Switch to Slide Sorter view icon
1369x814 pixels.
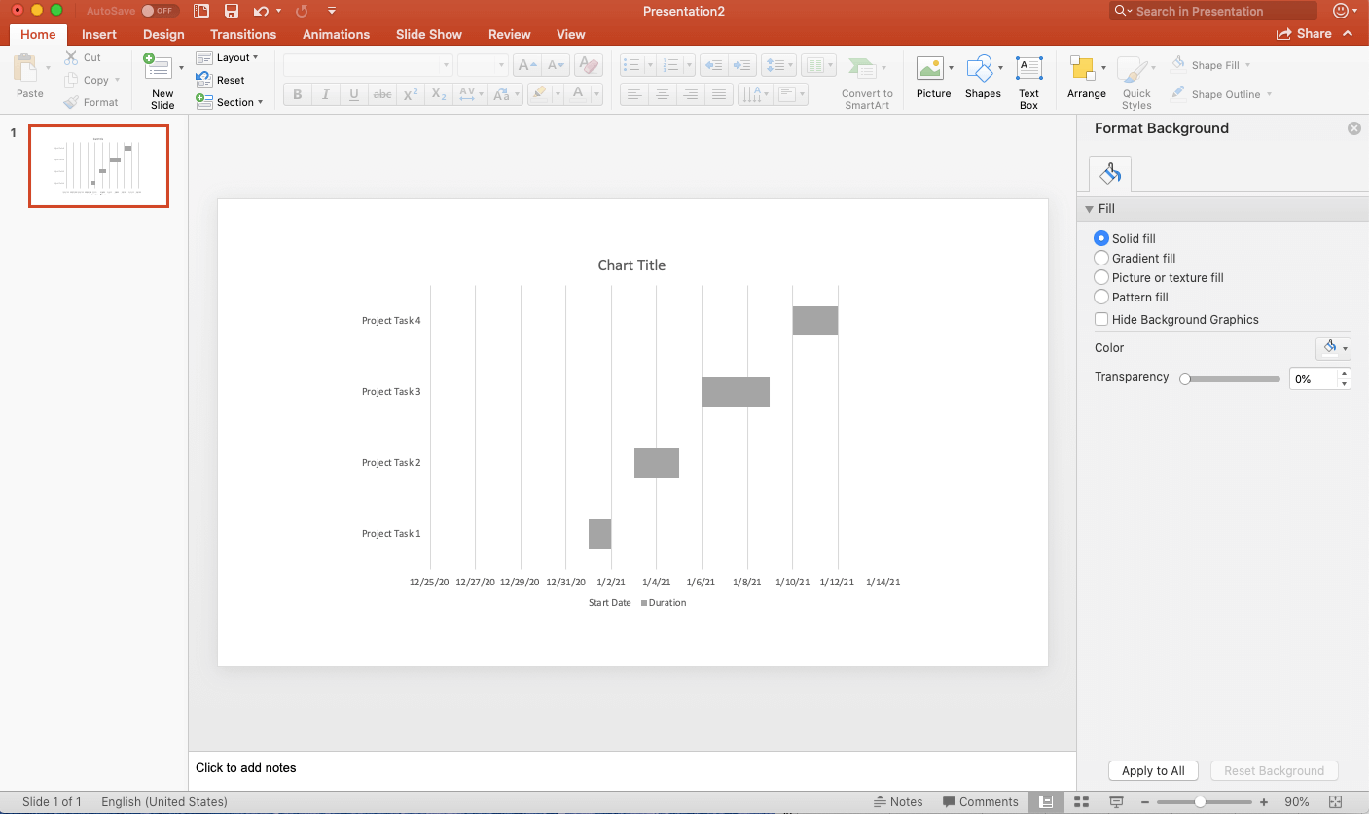1081,802
